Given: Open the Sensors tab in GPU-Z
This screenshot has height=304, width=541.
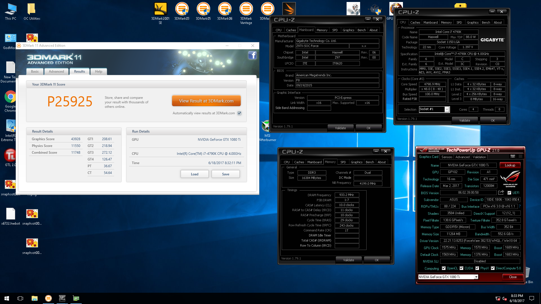Looking at the screenshot, I should point(447,157).
